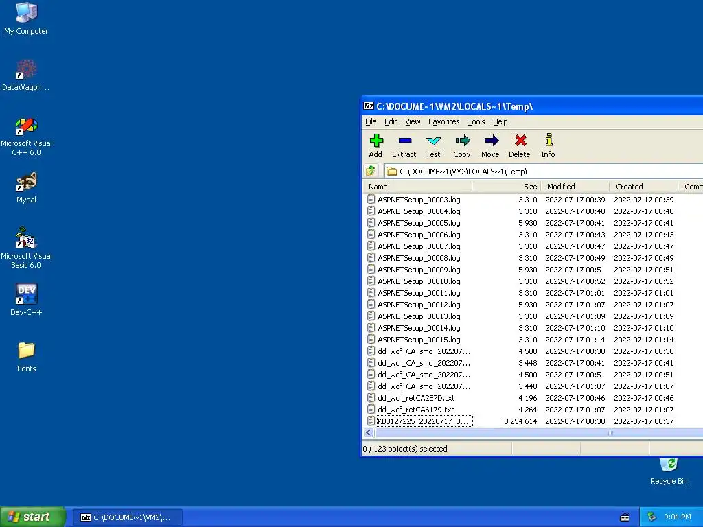Select dd_wcf_CA_smci file modified 00:51
Image resolution: width=703 pixels, height=527 pixels.
point(424,374)
